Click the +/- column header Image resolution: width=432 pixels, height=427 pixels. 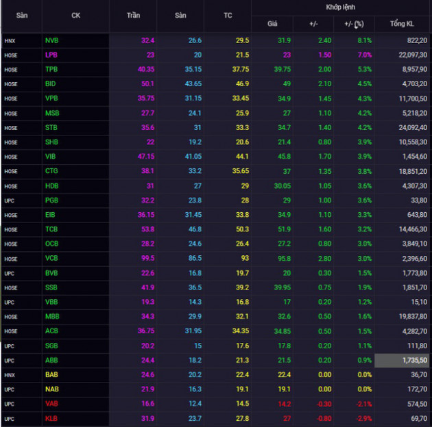pyautogui.click(x=313, y=24)
